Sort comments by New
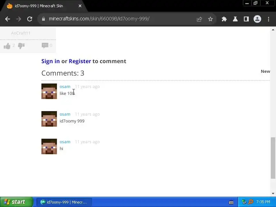The width and height of the screenshot is (276, 207). pyautogui.click(x=265, y=71)
